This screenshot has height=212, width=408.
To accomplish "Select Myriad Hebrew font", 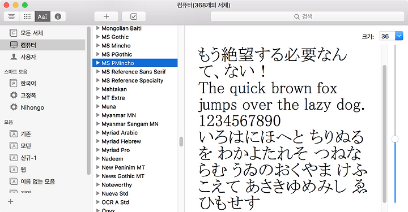I will (x=135, y=141).
